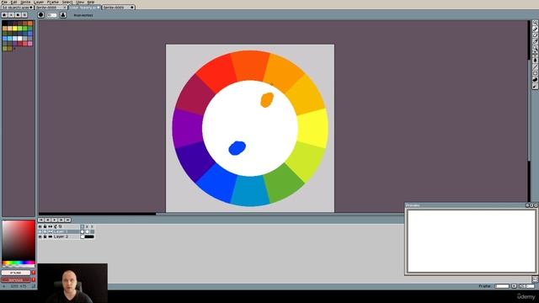Image resolution: width=539 pixels, height=303 pixels.
Task: Click the fourth palette options button
Action: click(x=24, y=15)
